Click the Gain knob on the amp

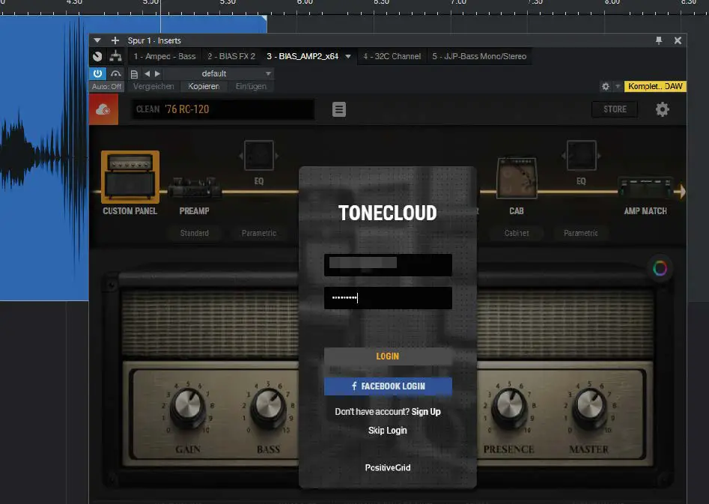coord(187,407)
